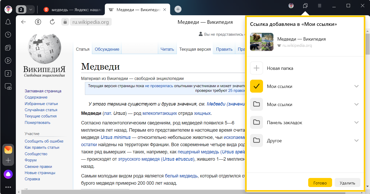Follow the белый медведь link
This screenshot has width=370, height=194.
(x=181, y=176)
